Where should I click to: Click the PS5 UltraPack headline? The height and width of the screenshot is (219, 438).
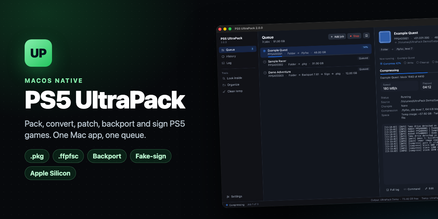[105, 101]
